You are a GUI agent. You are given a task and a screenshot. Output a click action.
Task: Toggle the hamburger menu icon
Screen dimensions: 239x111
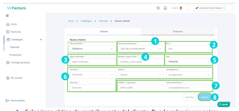click(x=7, y=16)
